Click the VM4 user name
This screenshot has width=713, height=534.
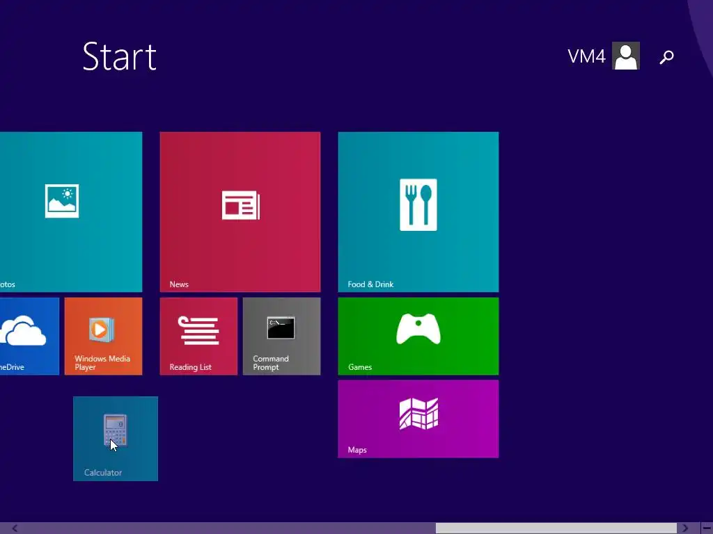pyautogui.click(x=586, y=57)
